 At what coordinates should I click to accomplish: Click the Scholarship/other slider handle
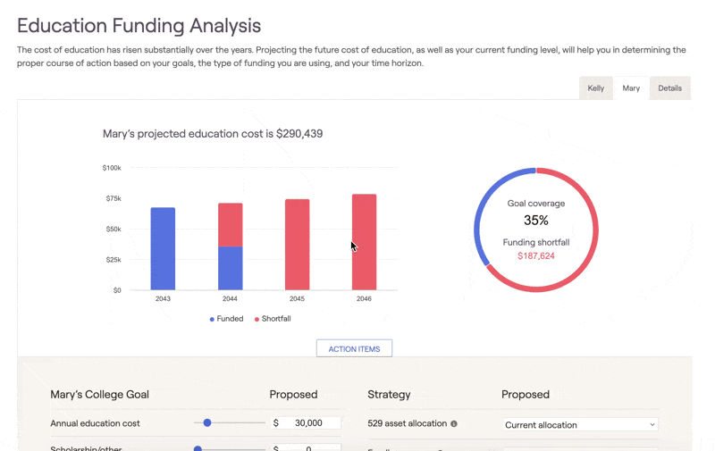pyautogui.click(x=198, y=448)
